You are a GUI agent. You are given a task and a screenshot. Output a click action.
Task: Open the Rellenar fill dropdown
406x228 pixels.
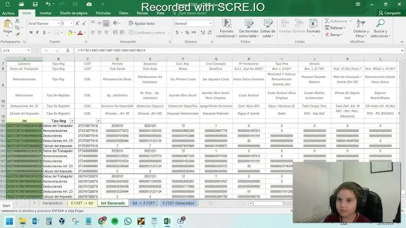335,28
